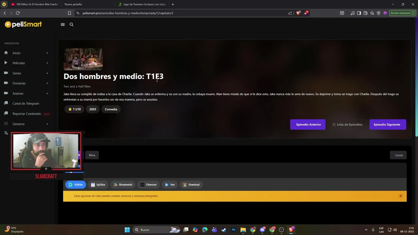Reload the page with the refresh icon
The image size is (418, 235).
tap(18, 13)
